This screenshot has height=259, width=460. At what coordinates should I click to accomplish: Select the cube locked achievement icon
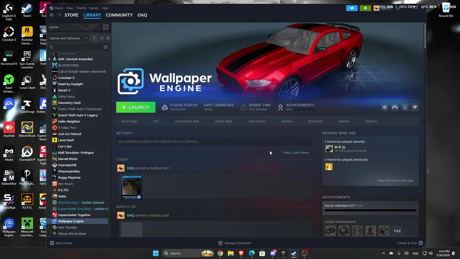click(384, 231)
